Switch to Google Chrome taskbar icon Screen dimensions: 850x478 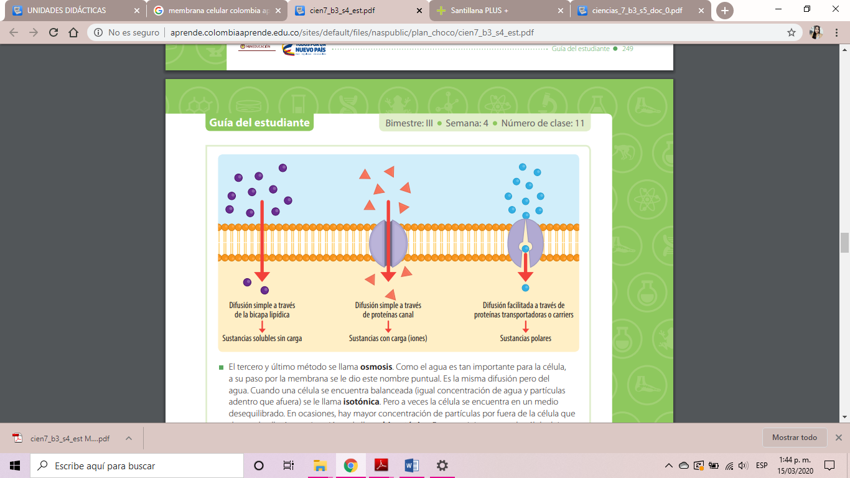tap(350, 466)
